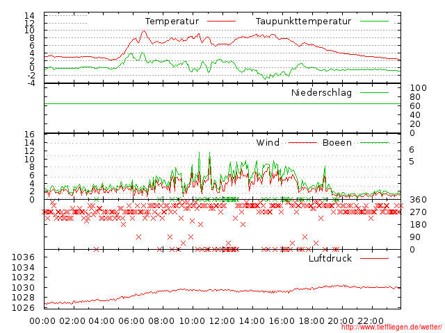Click the red line sample beside Temperatur
This screenshot has height=333, width=445.
point(221,22)
